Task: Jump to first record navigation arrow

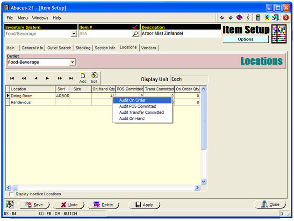Action: click(12, 78)
